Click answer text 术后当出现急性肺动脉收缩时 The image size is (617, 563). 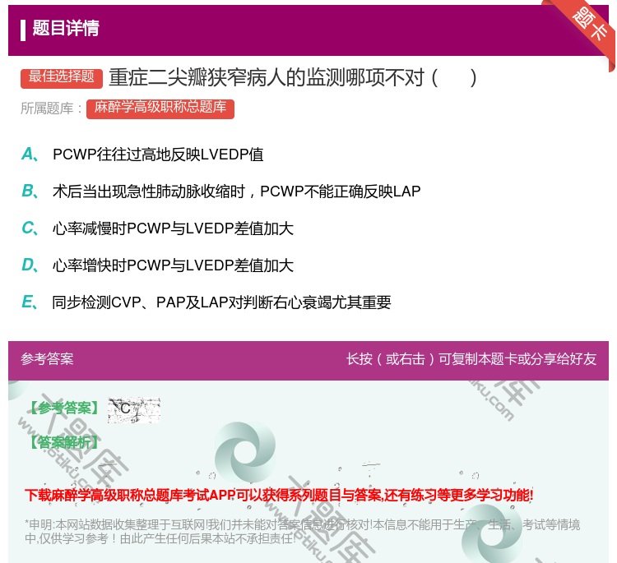(x=149, y=191)
